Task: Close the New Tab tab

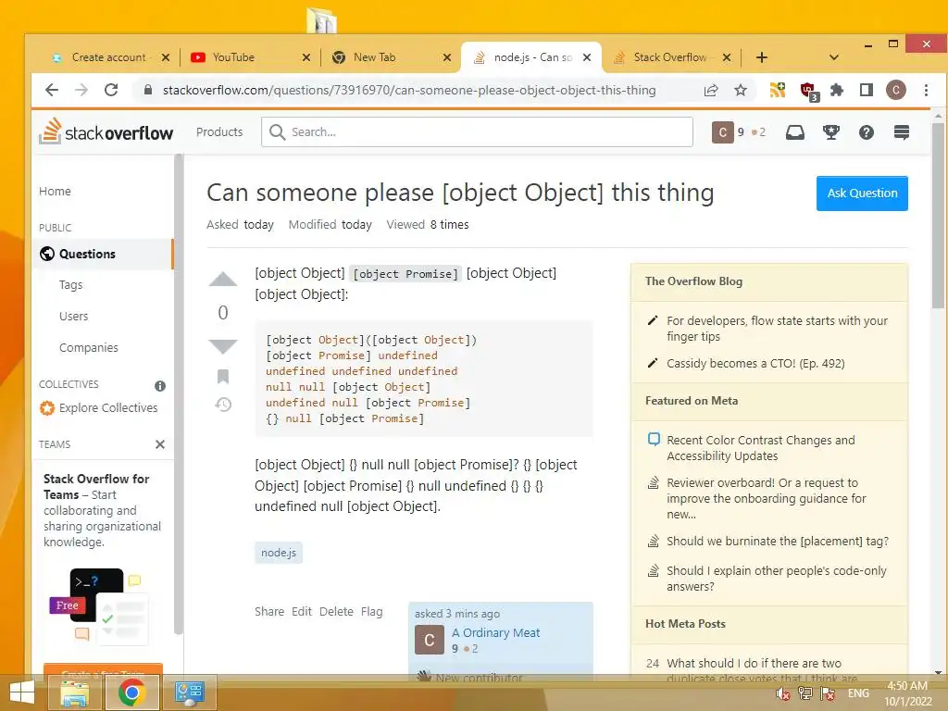Action: pos(447,57)
